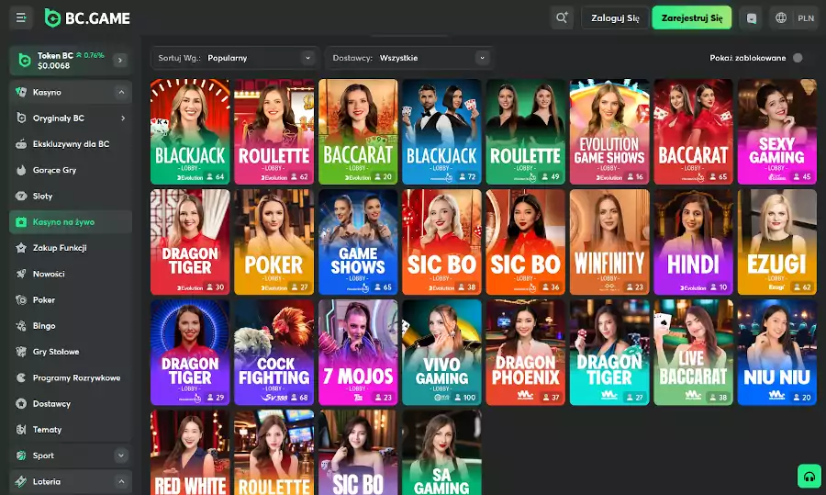Expand the Oryginały BC submenu
This screenshot has width=826, height=495.
122,118
